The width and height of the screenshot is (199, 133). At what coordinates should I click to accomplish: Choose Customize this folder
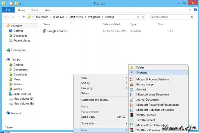click(101, 100)
